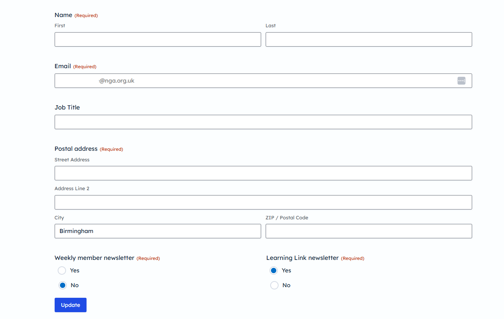The image size is (504, 319).
Task: Click the Email address text box
Action: coord(254,81)
